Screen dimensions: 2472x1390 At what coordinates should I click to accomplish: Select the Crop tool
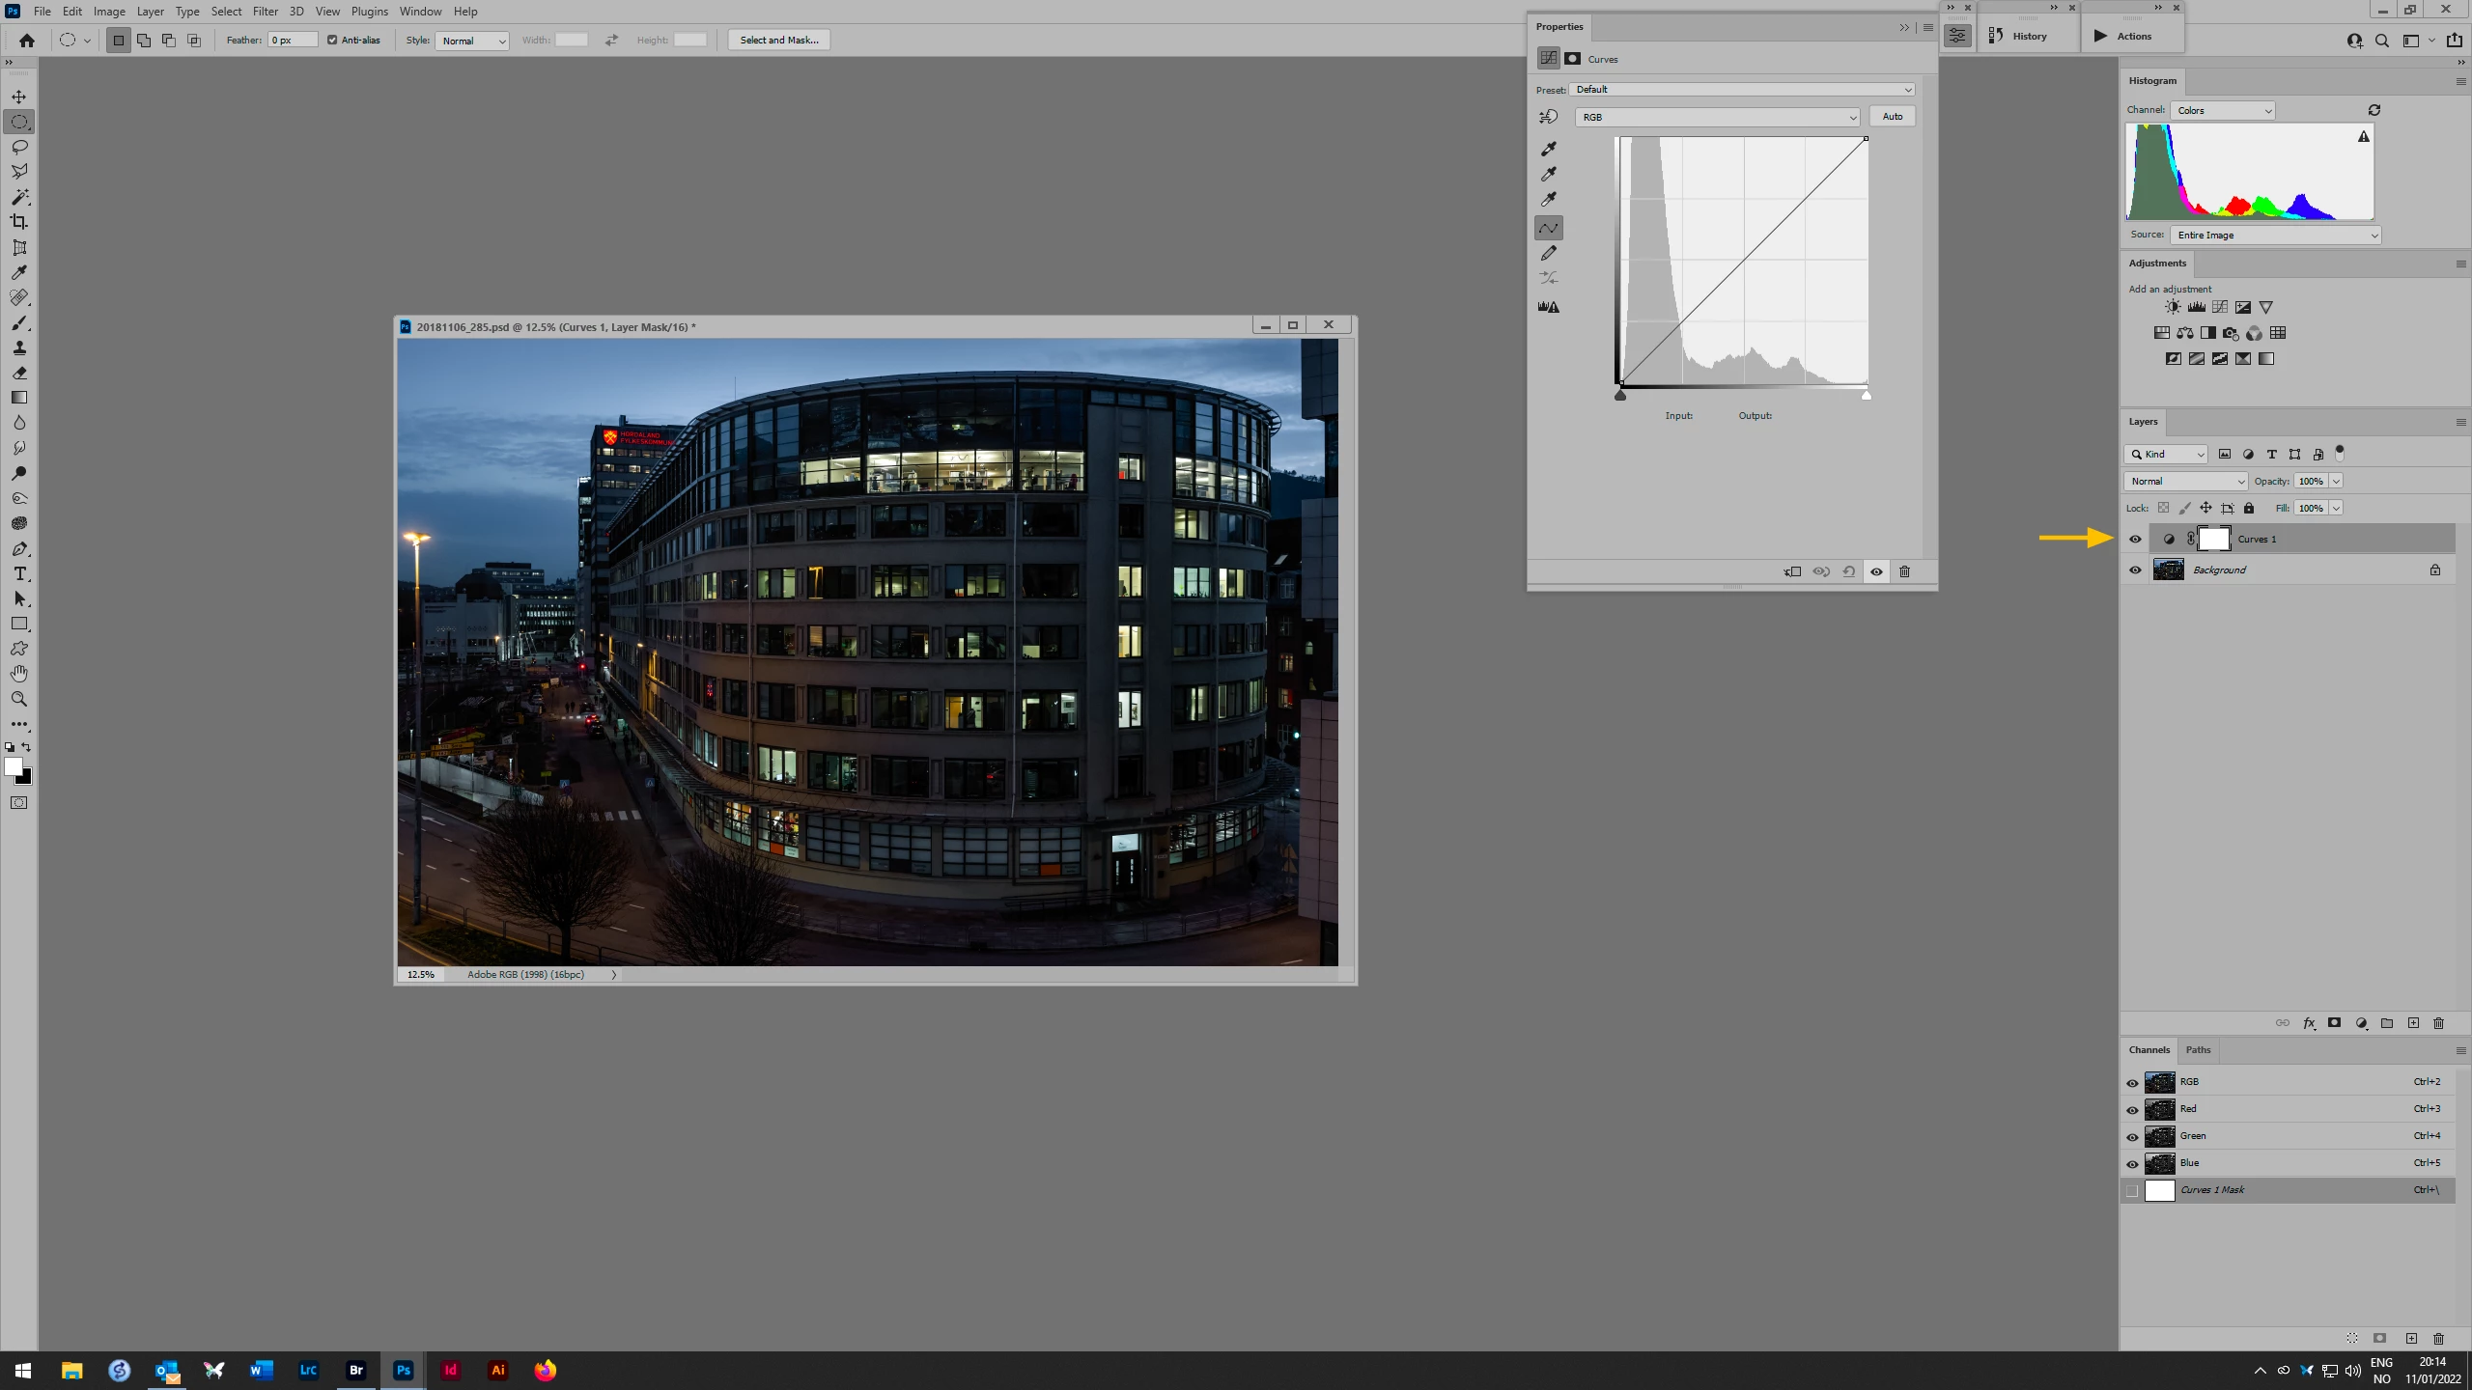(19, 222)
